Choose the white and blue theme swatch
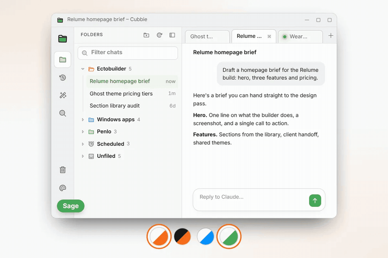Screen dimensions: 388x258 pos(205,236)
